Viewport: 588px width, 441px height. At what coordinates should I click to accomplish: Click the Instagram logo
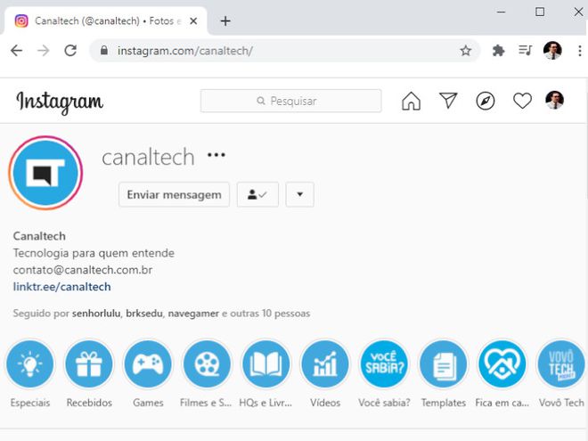tap(60, 102)
